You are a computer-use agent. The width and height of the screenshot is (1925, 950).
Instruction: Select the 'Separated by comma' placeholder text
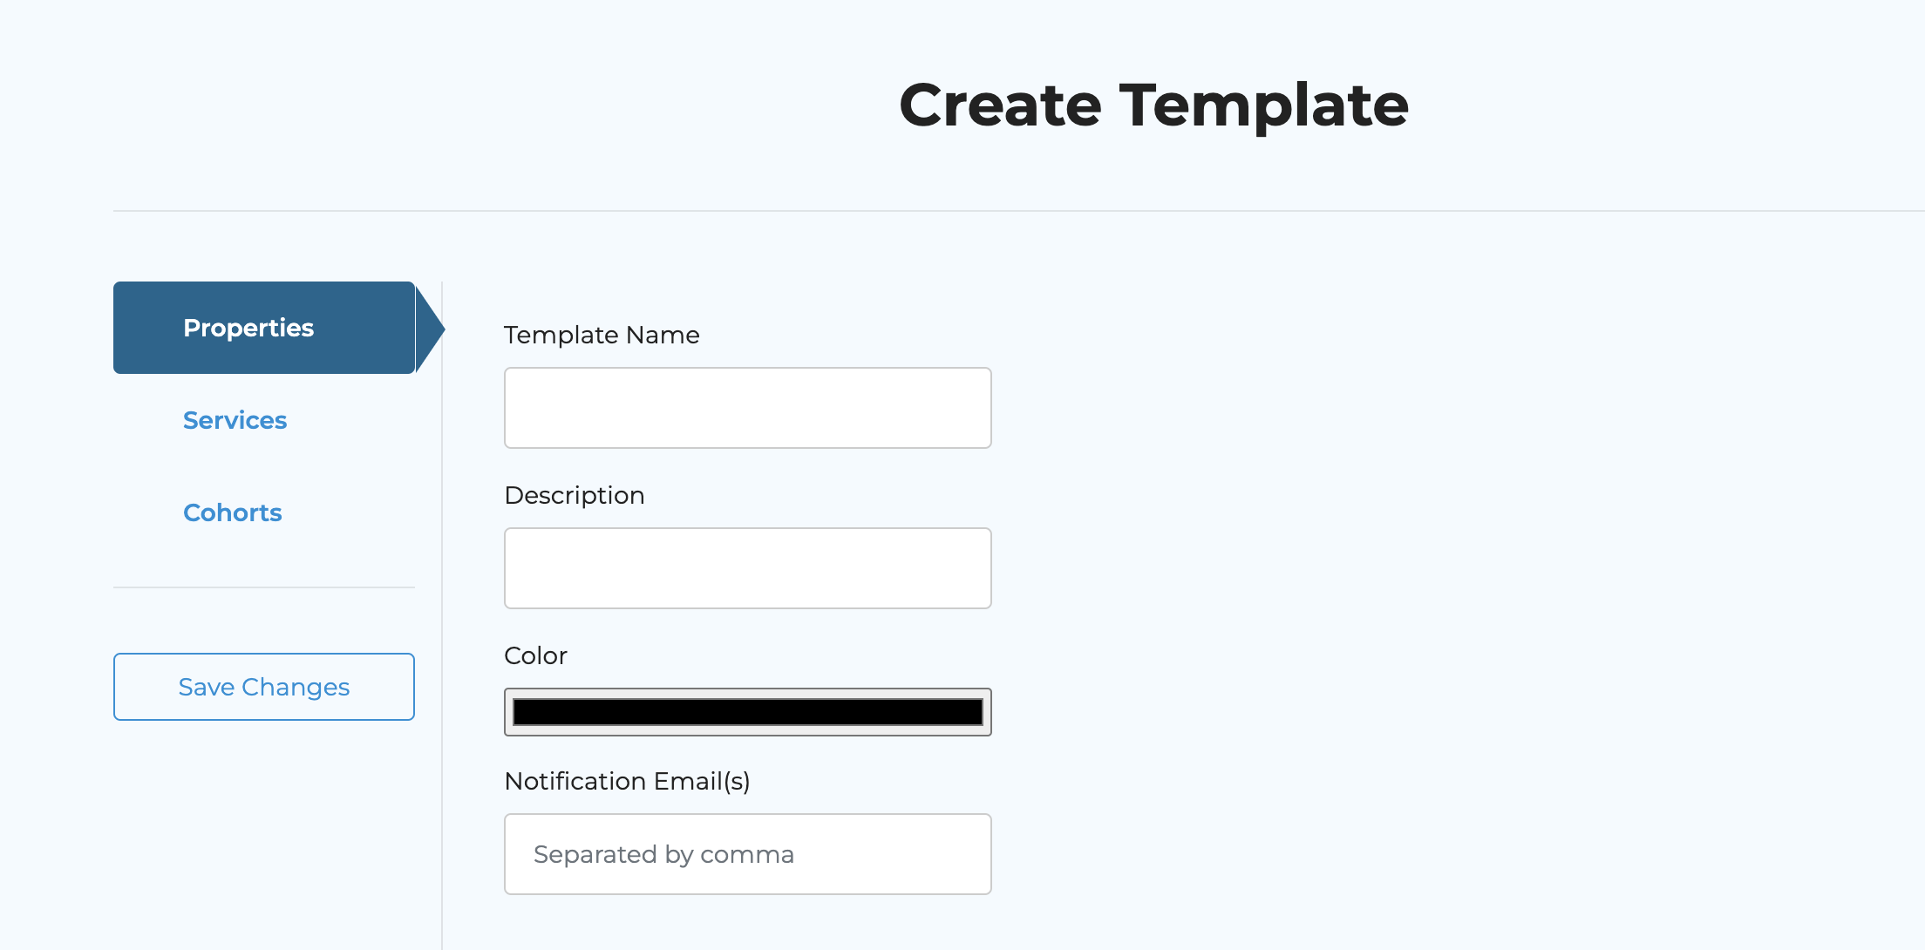pos(663,854)
